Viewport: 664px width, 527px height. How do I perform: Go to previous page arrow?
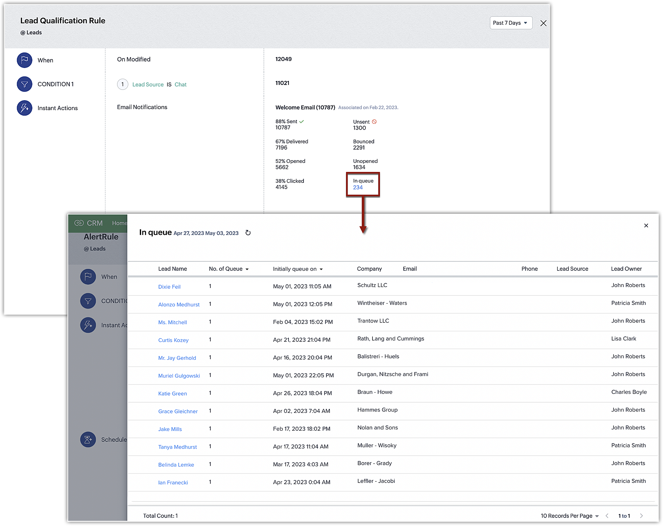(x=607, y=516)
